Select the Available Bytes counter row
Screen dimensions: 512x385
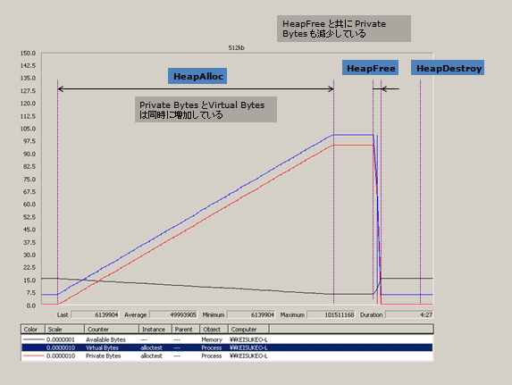click(227, 339)
